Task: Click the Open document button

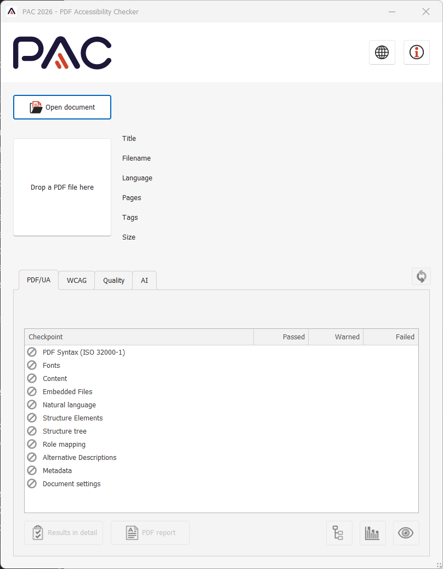Action: (62, 107)
